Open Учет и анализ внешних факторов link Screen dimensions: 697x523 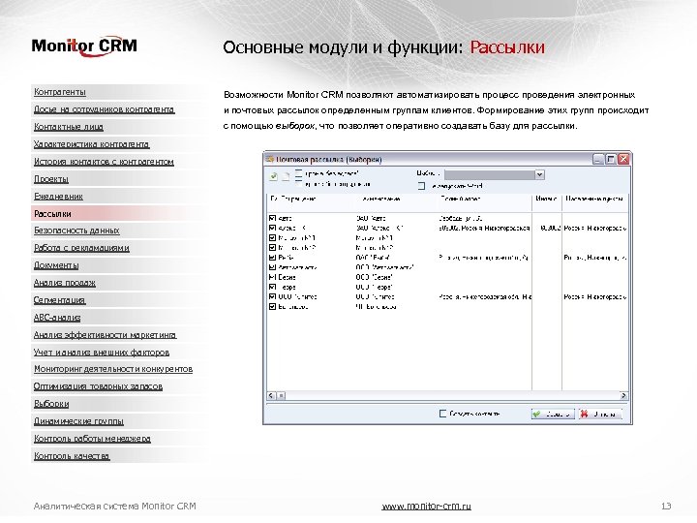coord(102,353)
